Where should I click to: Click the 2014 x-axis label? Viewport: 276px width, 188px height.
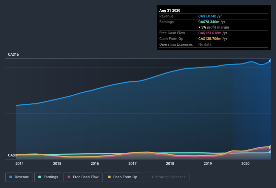click(19, 163)
